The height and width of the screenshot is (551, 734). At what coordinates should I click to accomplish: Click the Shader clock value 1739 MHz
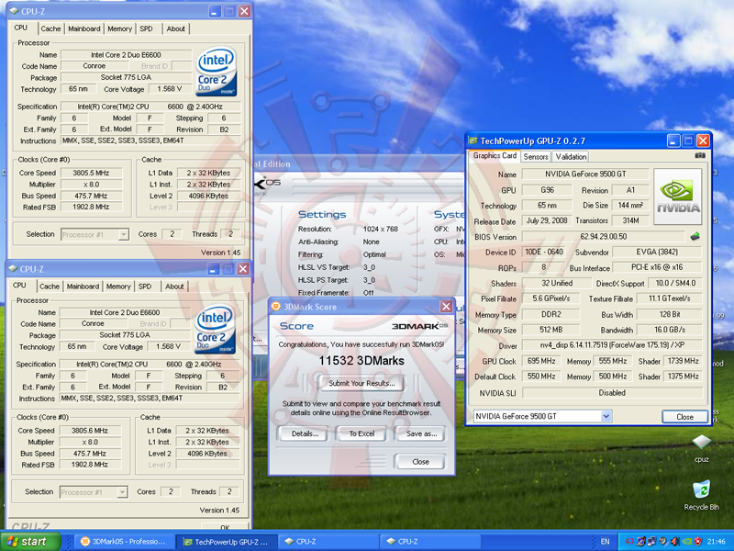pos(683,361)
